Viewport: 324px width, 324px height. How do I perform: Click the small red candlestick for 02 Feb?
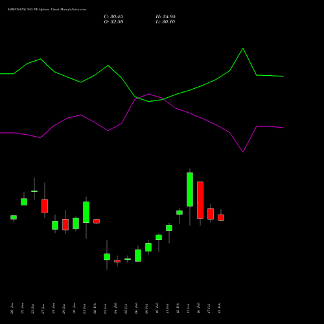(x=97, y=221)
